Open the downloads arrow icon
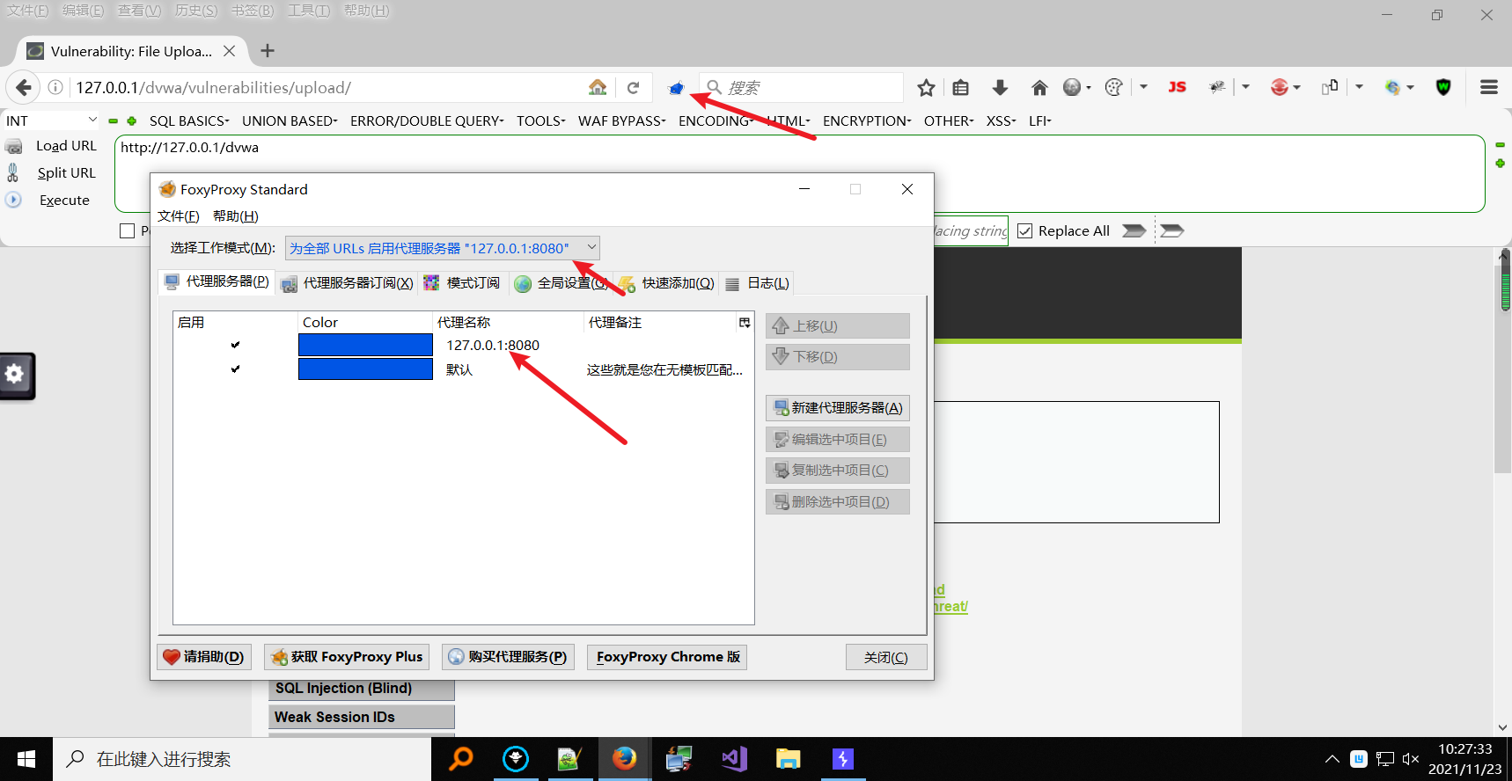This screenshot has height=781, width=1512. [1000, 87]
